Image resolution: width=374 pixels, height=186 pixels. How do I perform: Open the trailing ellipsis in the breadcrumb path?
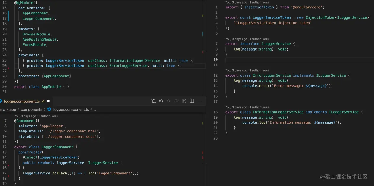(x=95, y=109)
